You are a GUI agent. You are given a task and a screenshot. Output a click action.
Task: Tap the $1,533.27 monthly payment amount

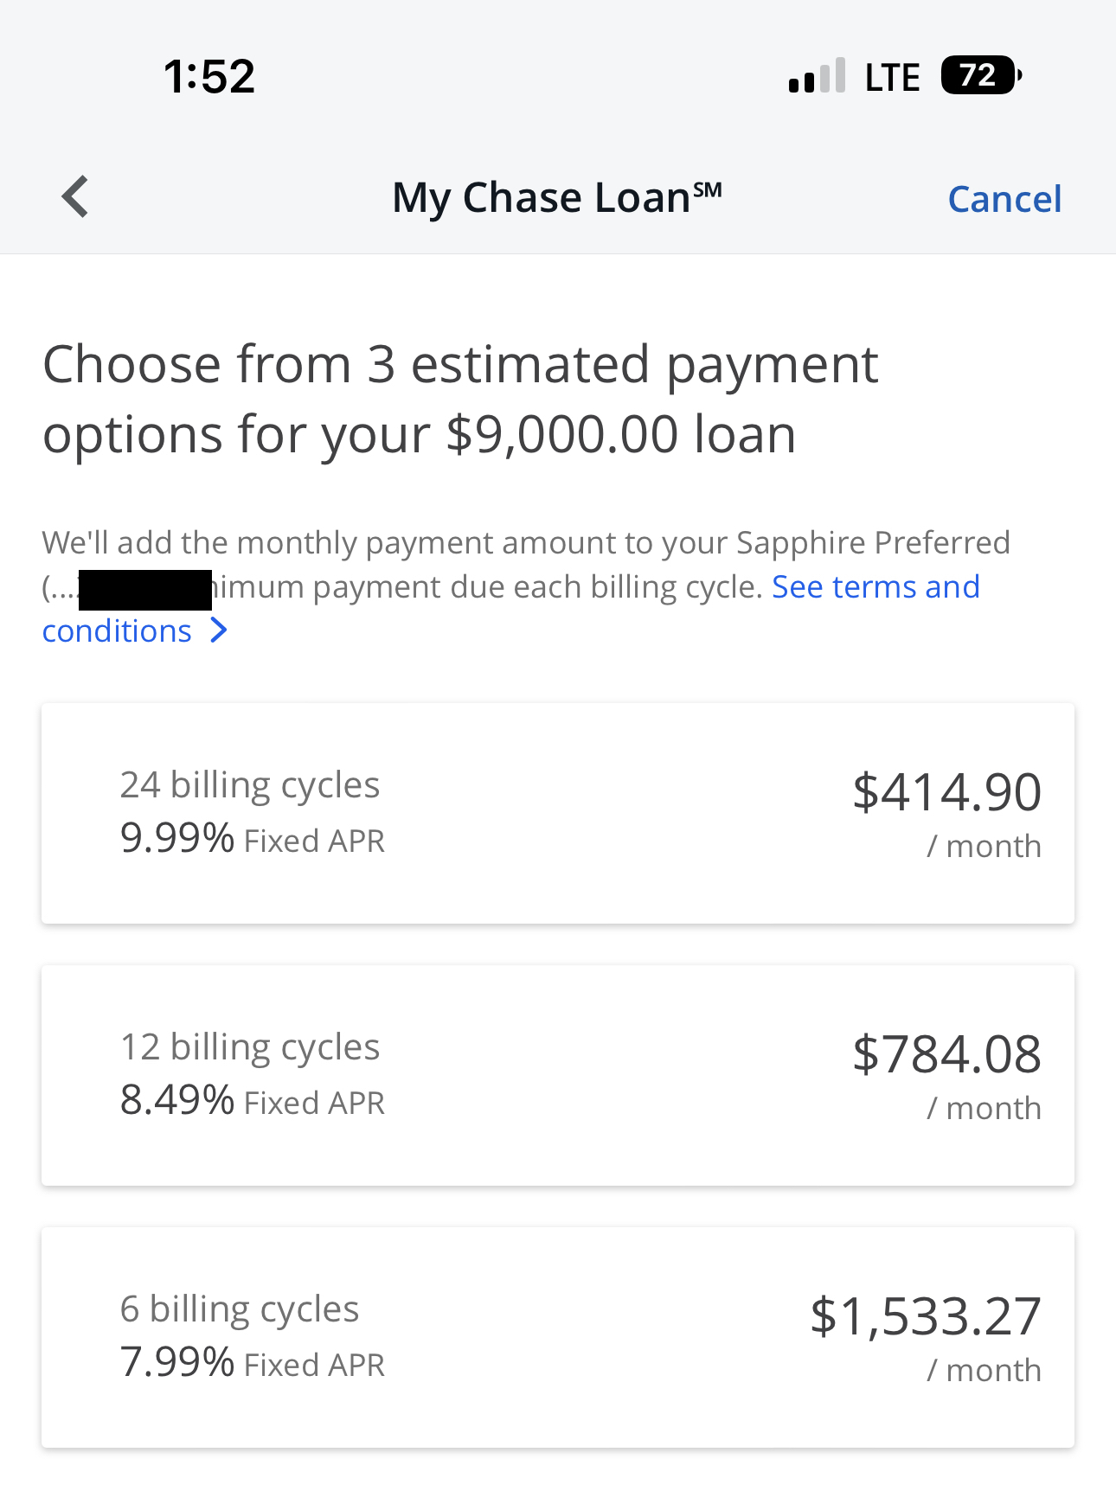coord(925,1316)
